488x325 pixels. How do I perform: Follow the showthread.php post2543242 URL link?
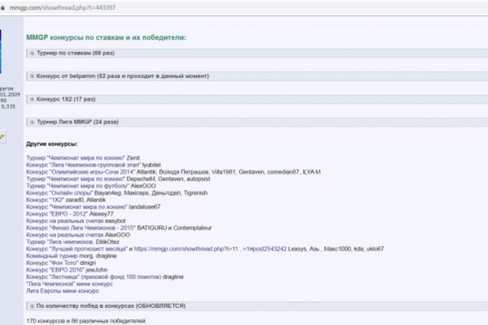tap(211, 249)
